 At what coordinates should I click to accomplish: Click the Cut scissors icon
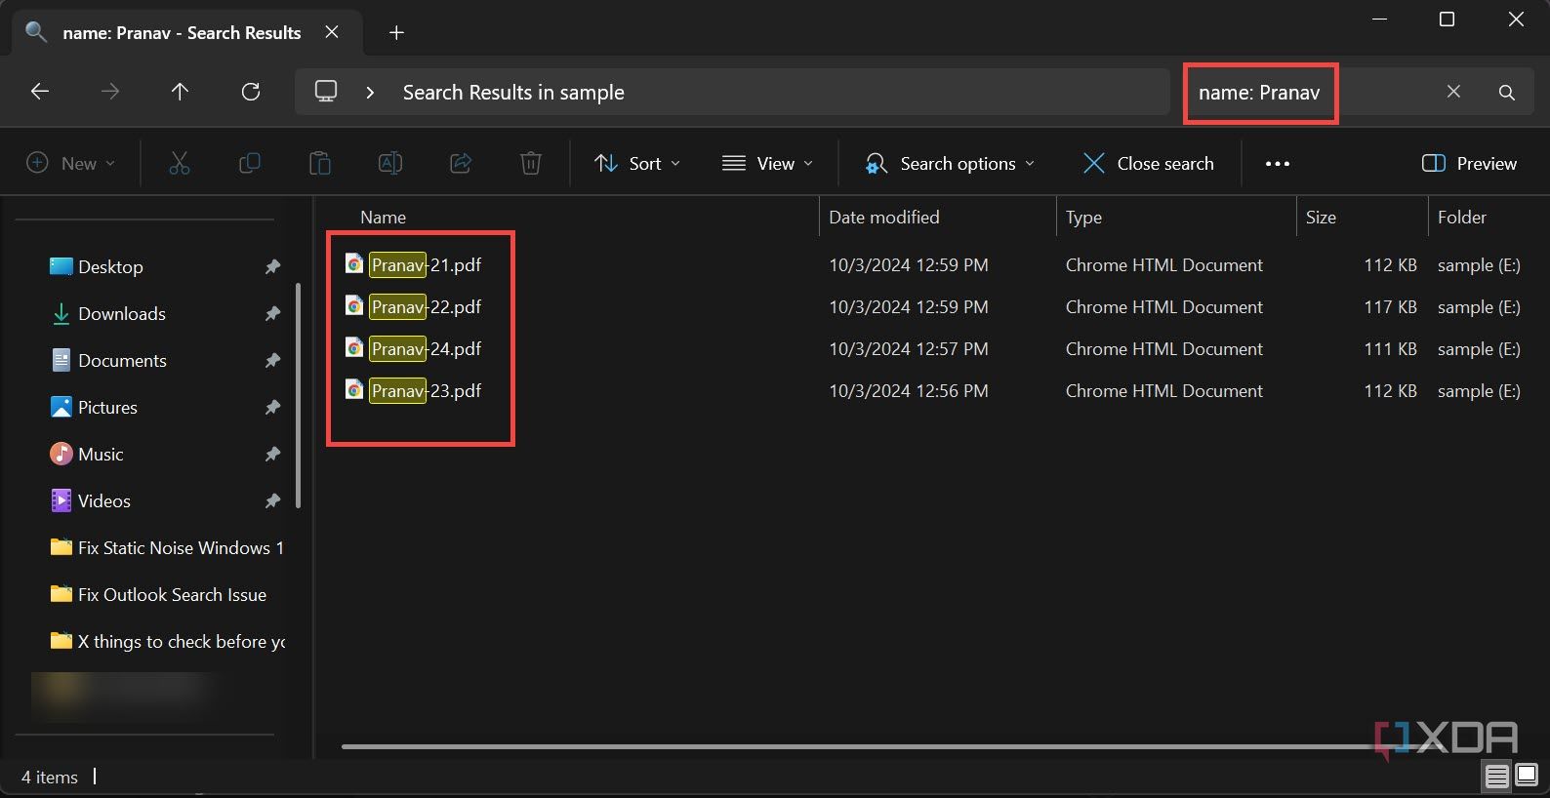pos(180,164)
